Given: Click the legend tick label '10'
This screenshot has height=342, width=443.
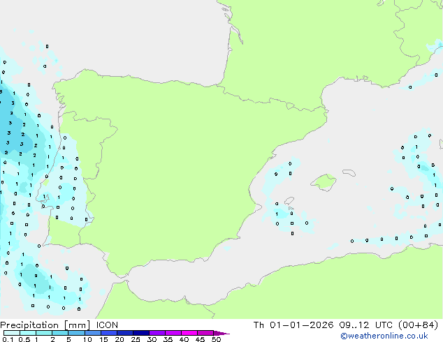Looking at the screenshot, I should click(87, 339).
